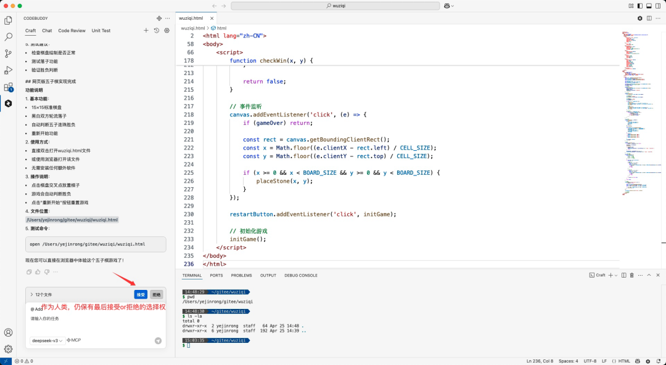Viewport: 666px width, 365px height.
Task: Click the 拒绝 reject button
Action: [x=157, y=295]
